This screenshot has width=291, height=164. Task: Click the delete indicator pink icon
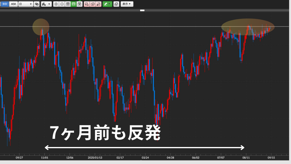click(x=99, y=4)
